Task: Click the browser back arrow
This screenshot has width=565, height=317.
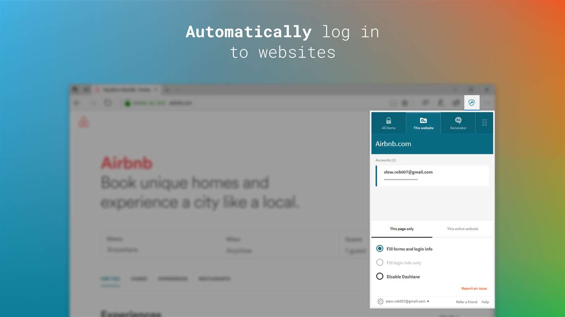Action: (77, 103)
